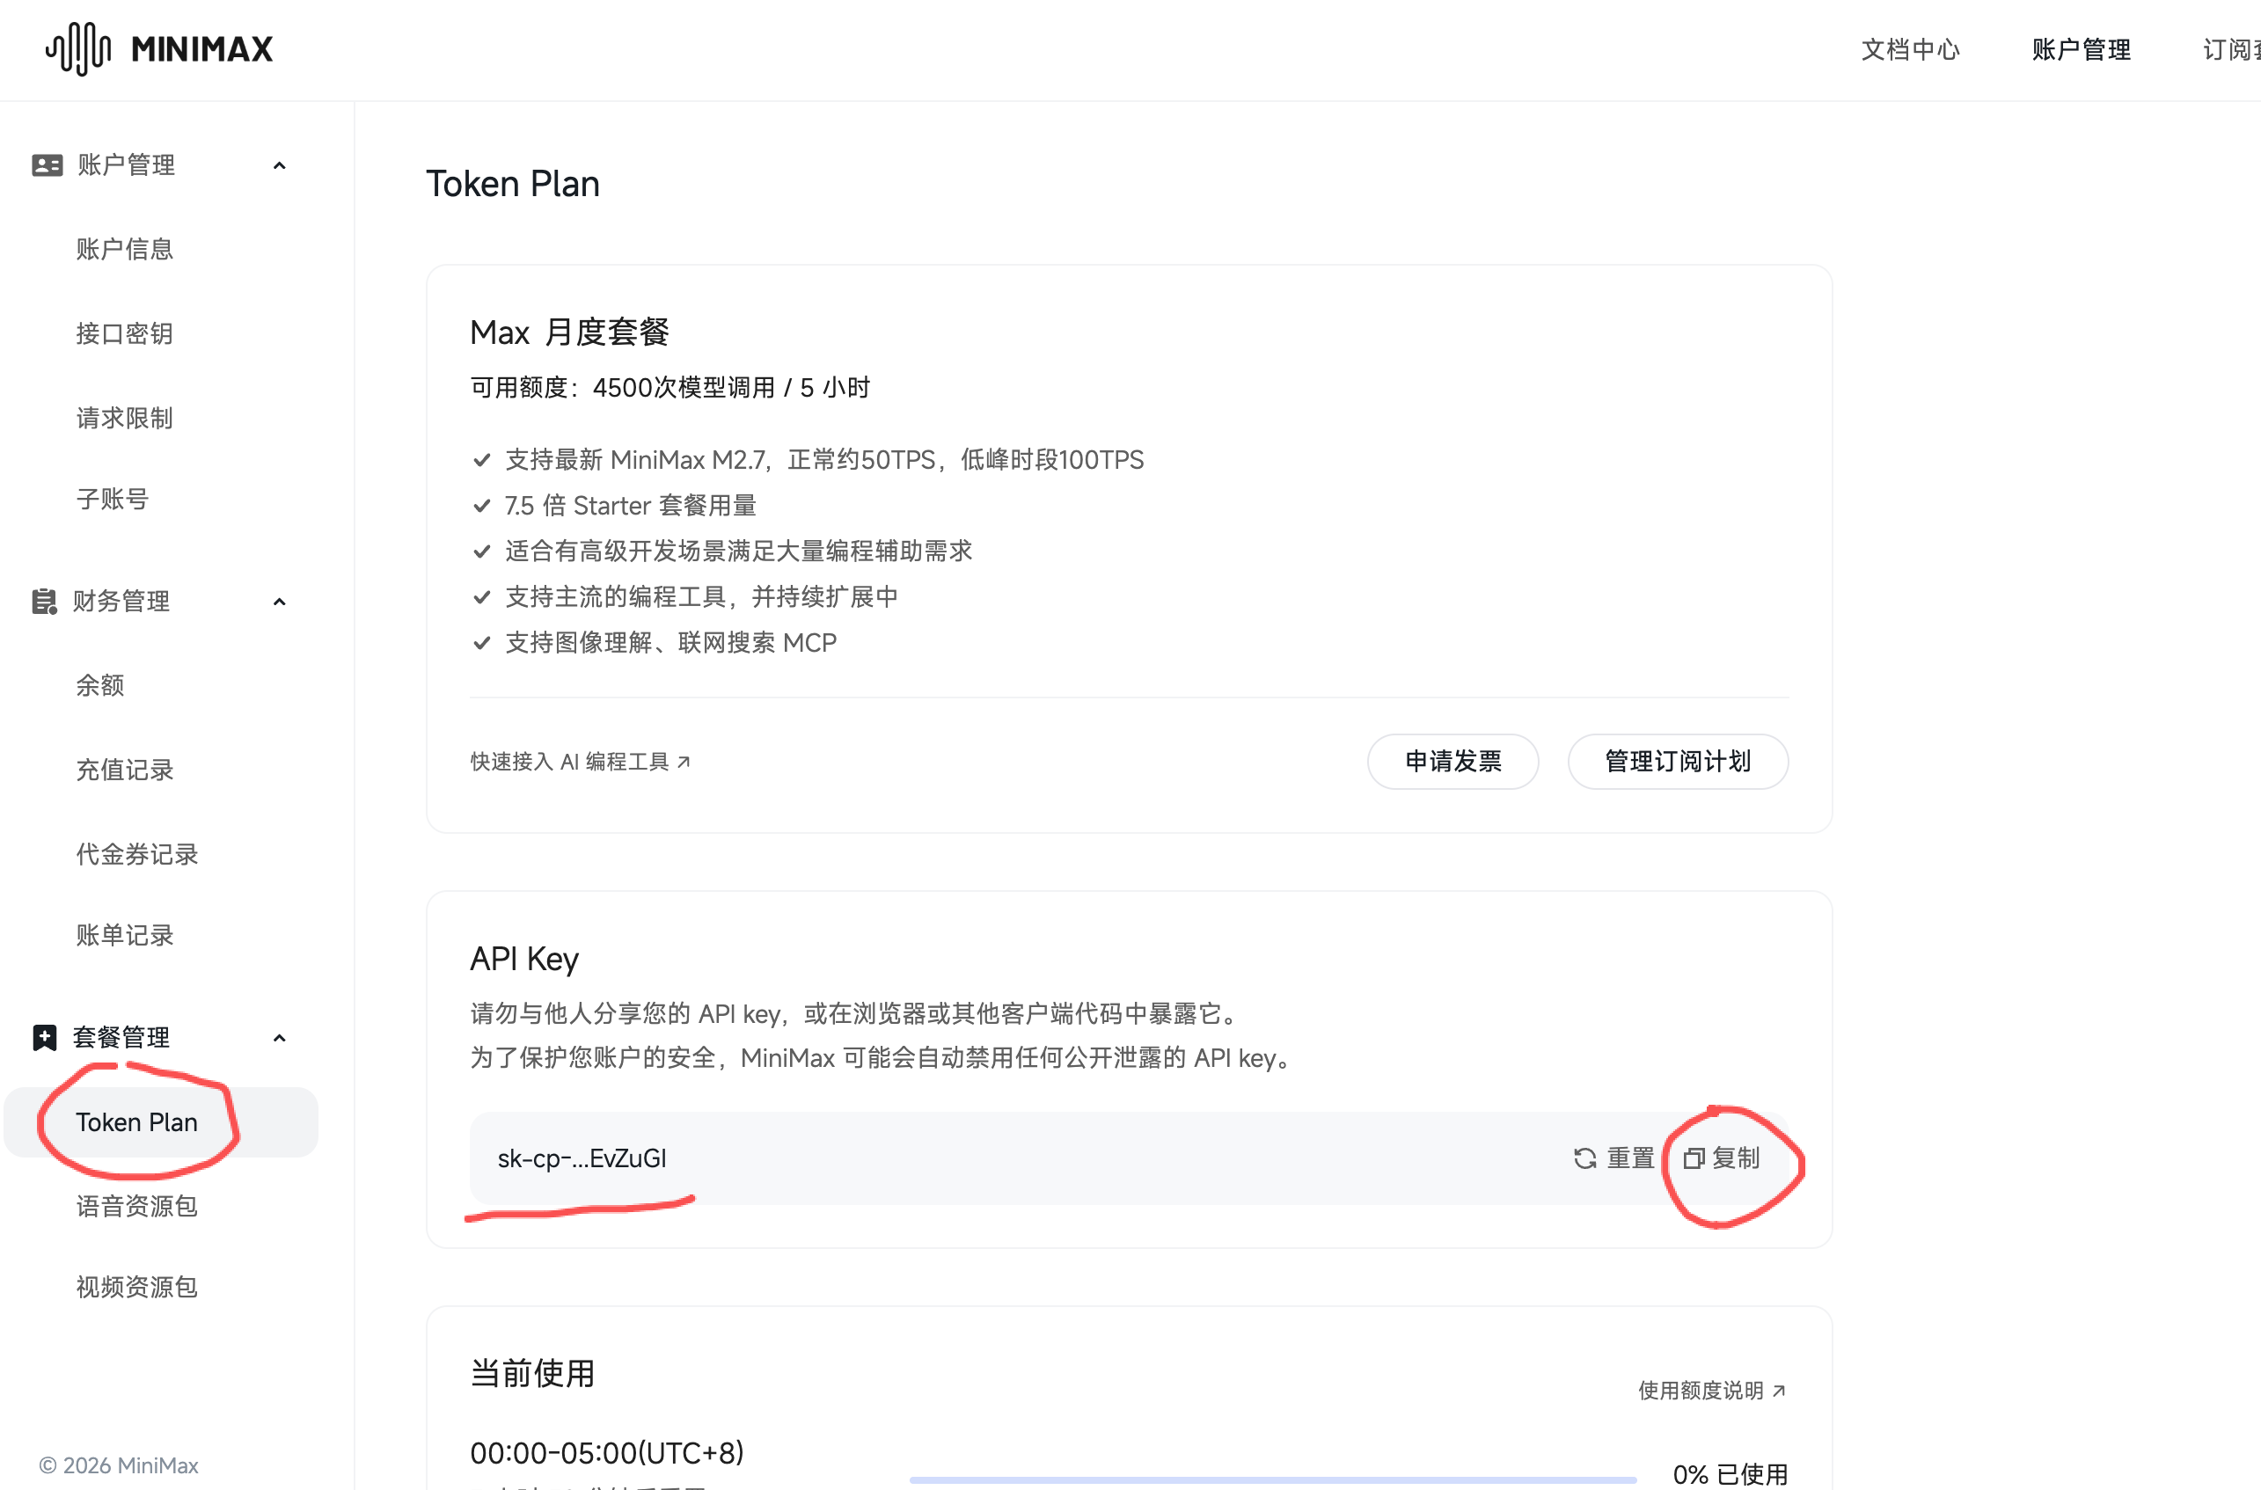Open 文档中心 in the top navigation
Image resolution: width=2261 pixels, height=1490 pixels.
[1910, 48]
